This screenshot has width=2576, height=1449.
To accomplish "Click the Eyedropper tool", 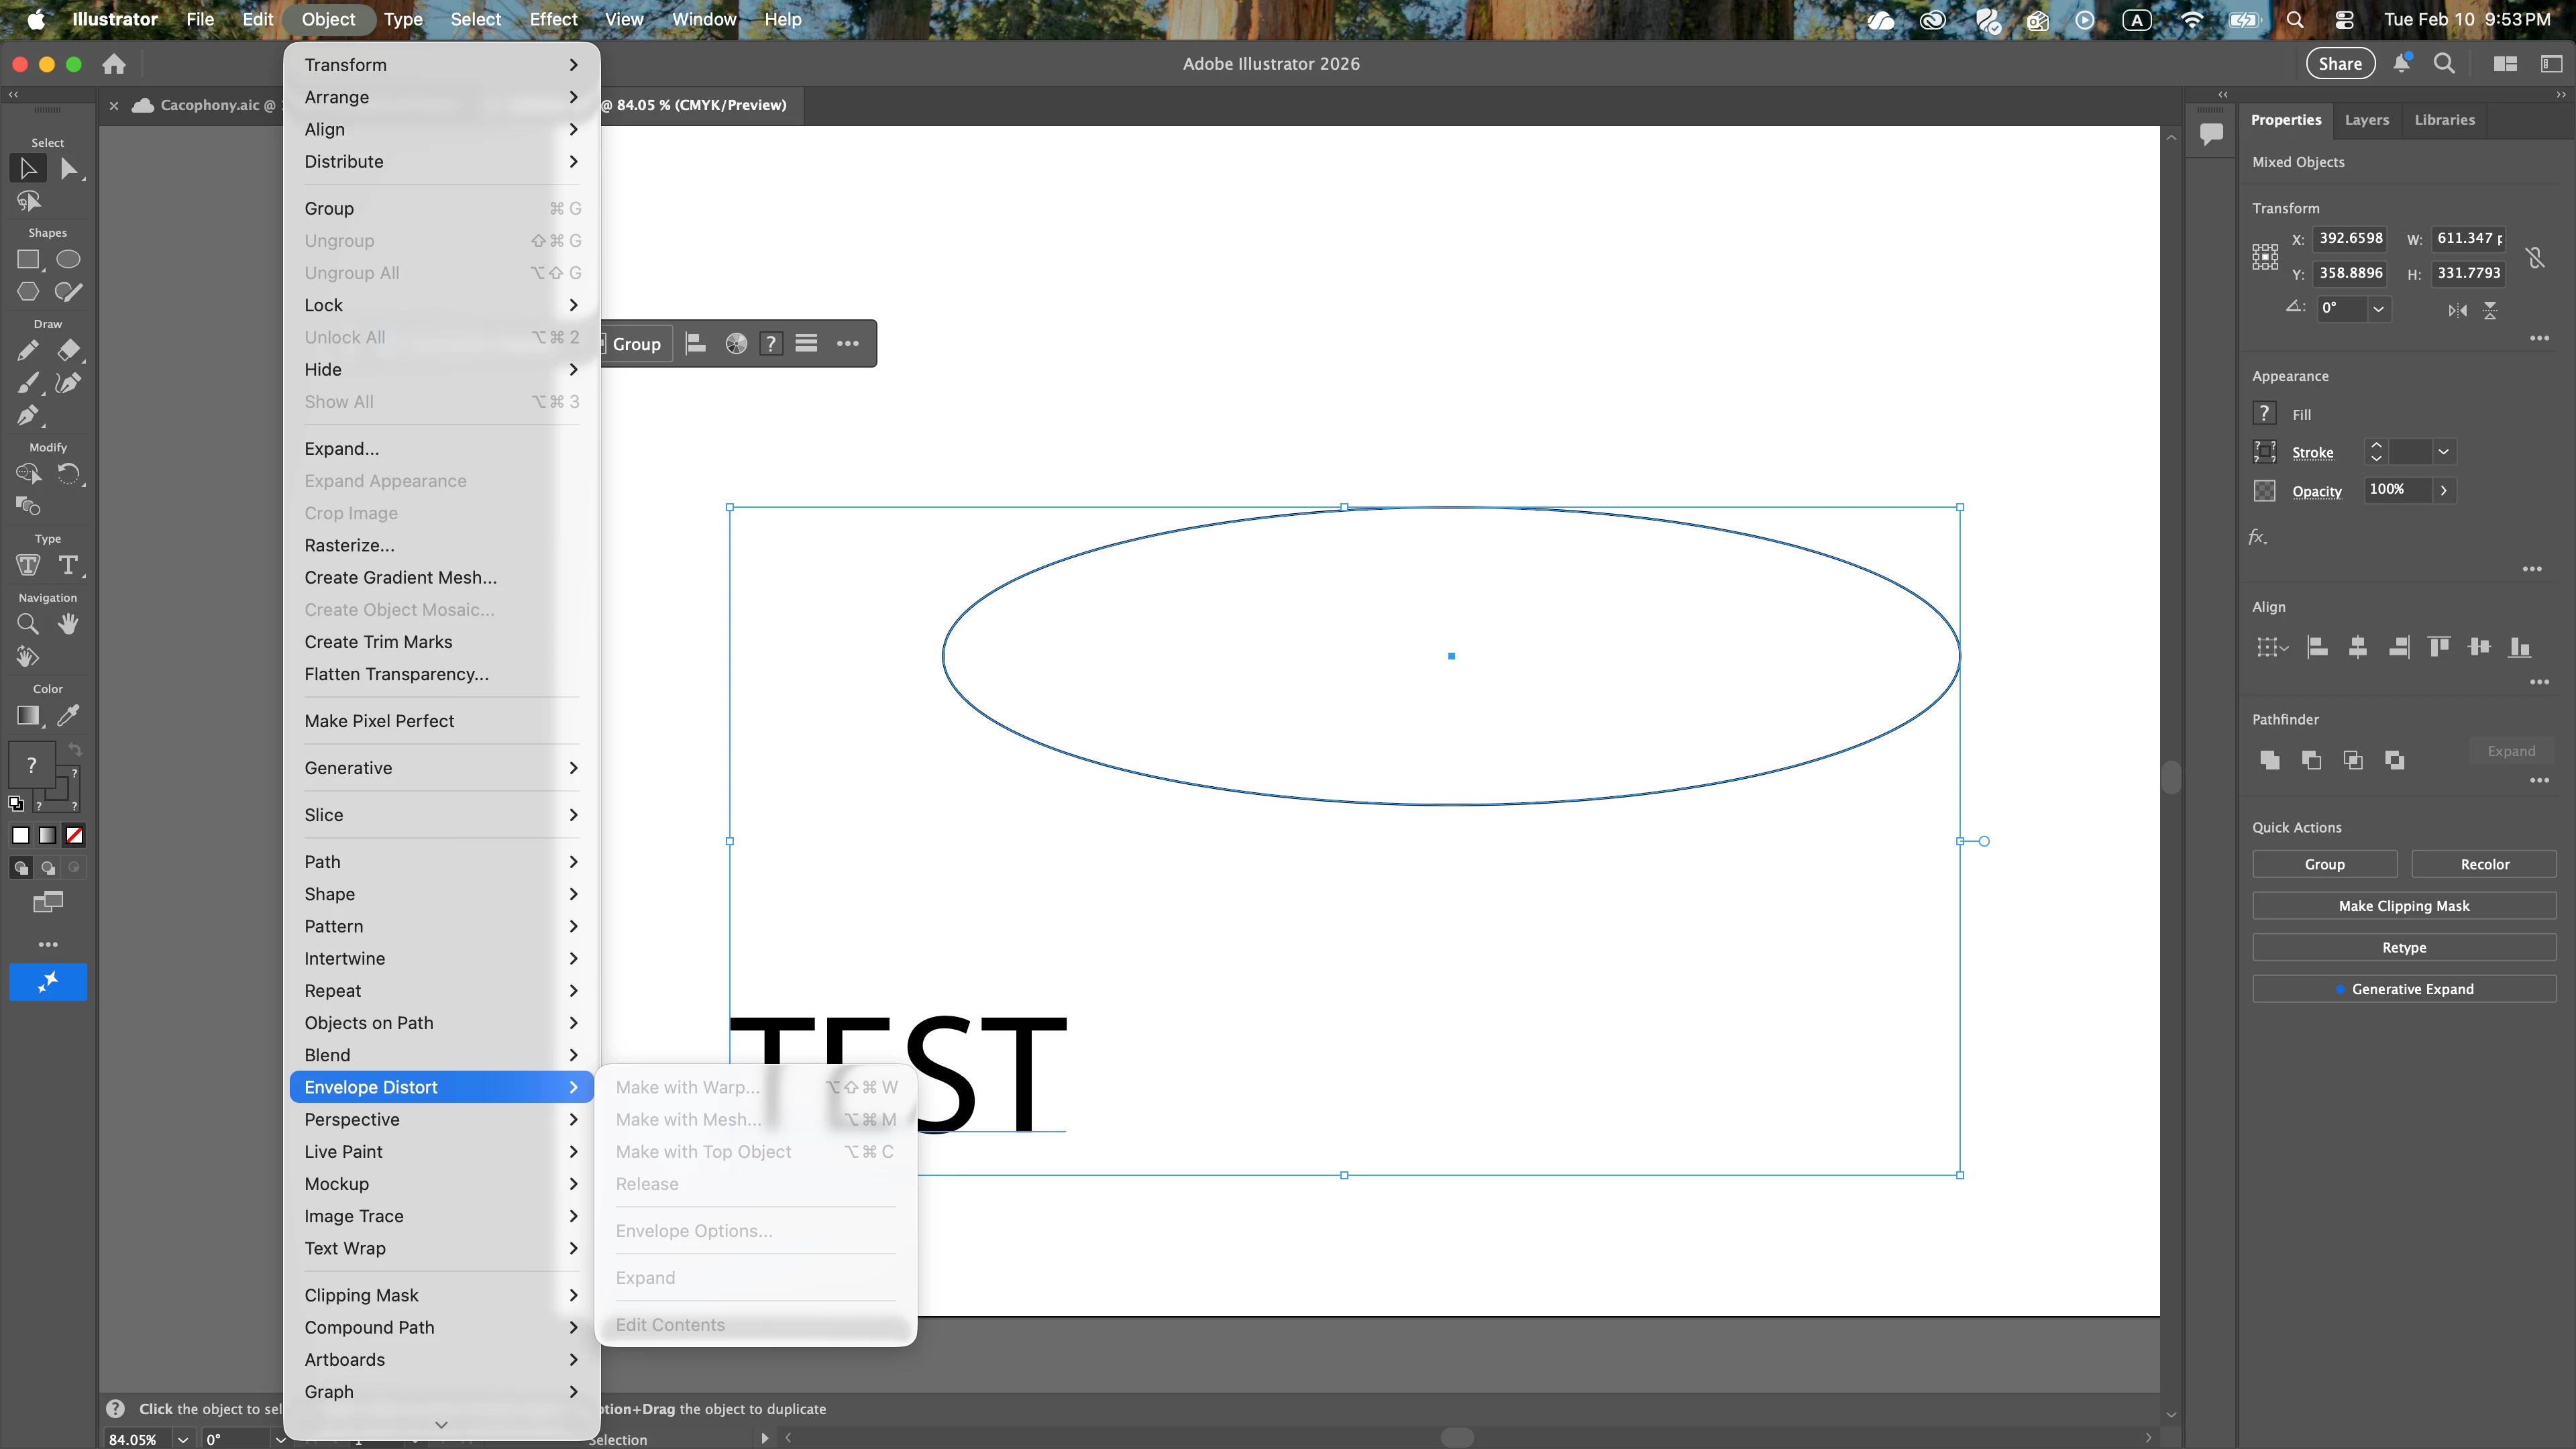I will [x=68, y=715].
